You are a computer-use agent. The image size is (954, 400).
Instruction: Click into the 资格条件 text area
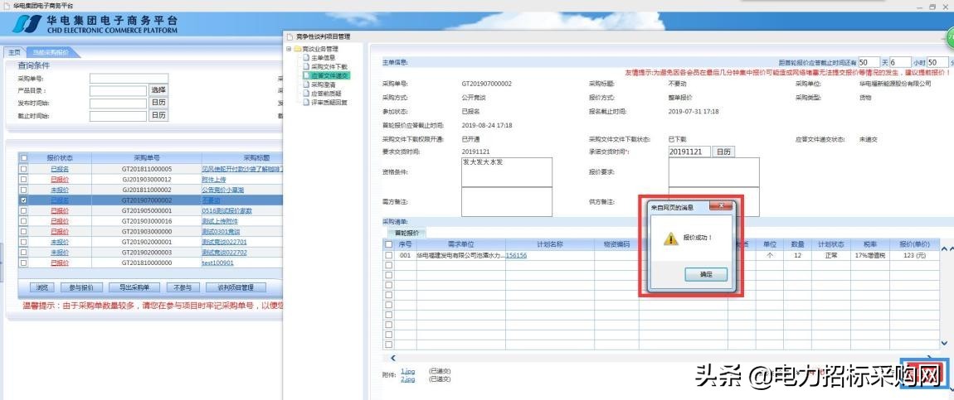507,172
